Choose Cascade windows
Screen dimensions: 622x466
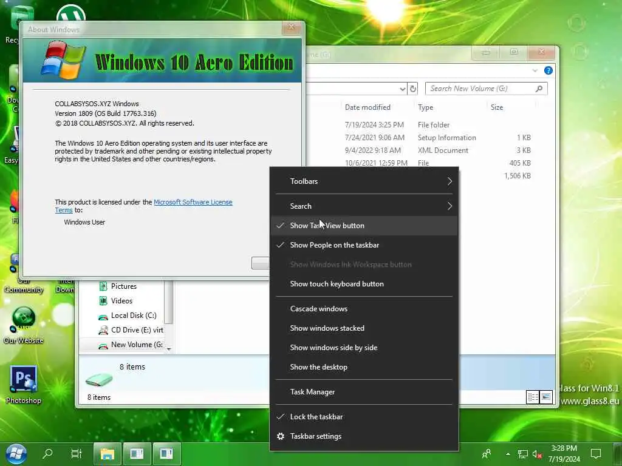pos(364,309)
